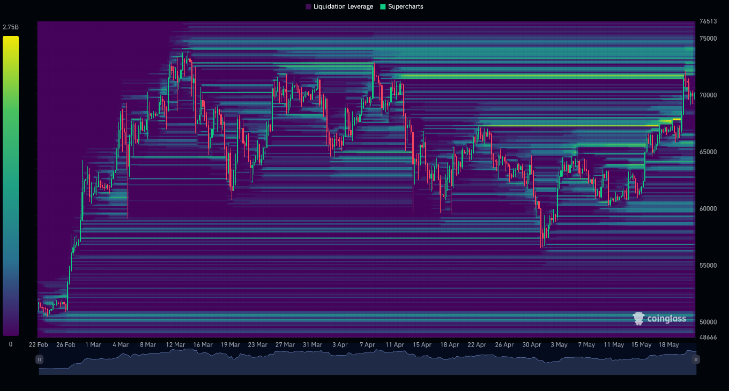Viewport: 729px width, 391px height.
Task: Click the 7 May date label
Action: pos(586,345)
